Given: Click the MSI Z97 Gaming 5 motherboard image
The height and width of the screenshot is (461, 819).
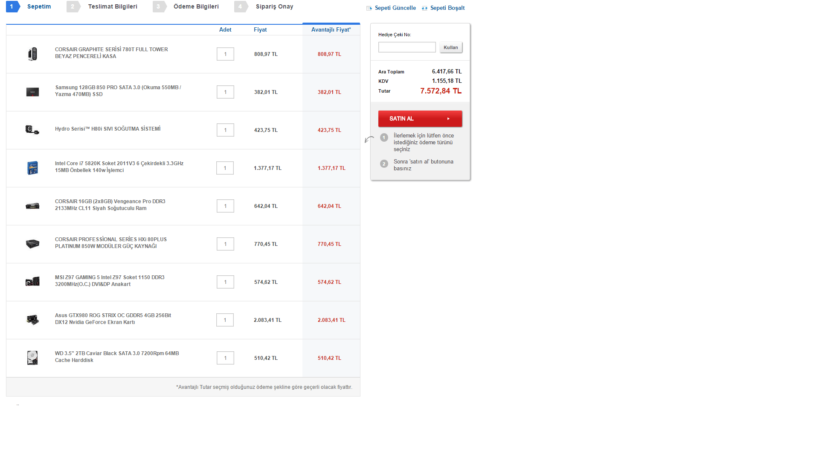Looking at the screenshot, I should tap(32, 282).
